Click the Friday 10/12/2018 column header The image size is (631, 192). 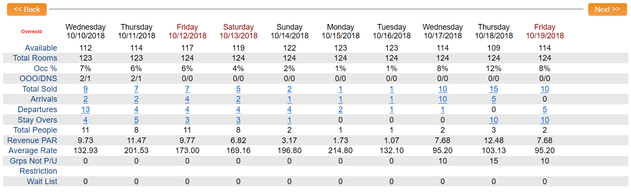(x=187, y=31)
